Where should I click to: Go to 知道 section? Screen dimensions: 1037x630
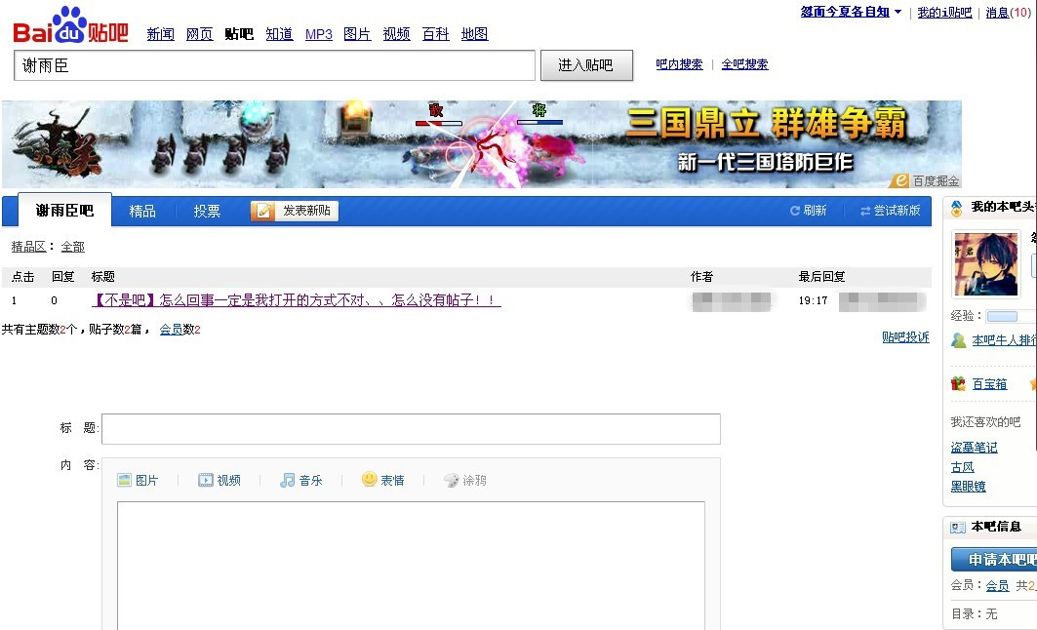(279, 34)
